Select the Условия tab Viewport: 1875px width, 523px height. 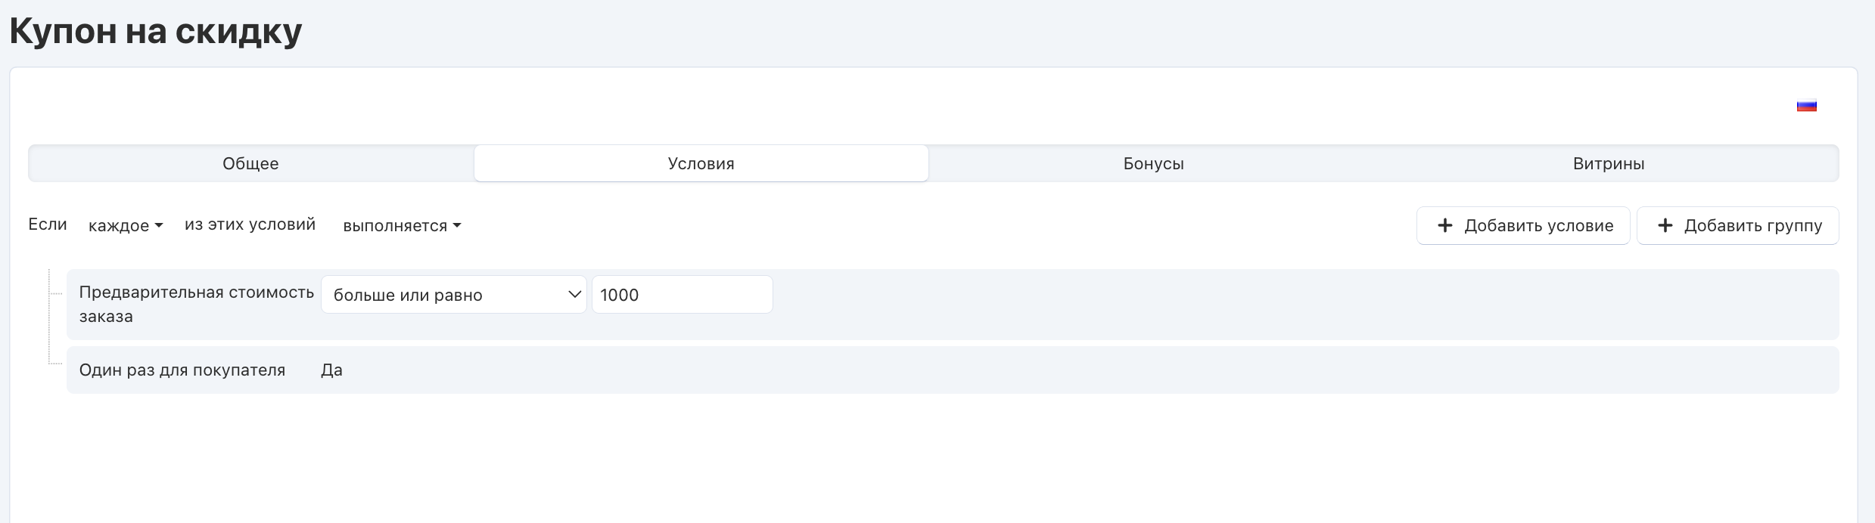pyautogui.click(x=701, y=163)
